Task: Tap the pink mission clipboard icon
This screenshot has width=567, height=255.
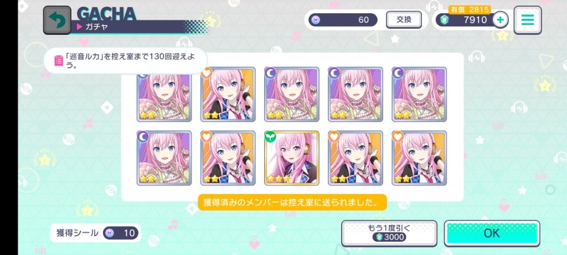Action: point(58,60)
